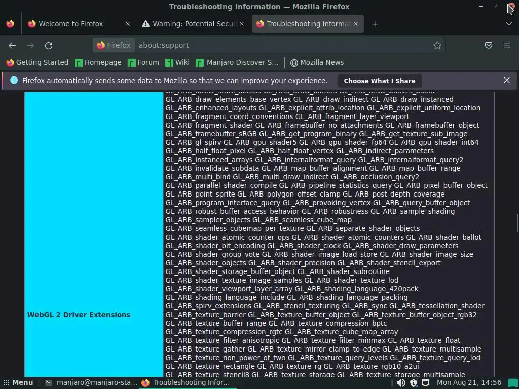The image size is (519, 389).
Task: Click Troubleshooting Infor... taskbar window item
Action: click(186, 383)
